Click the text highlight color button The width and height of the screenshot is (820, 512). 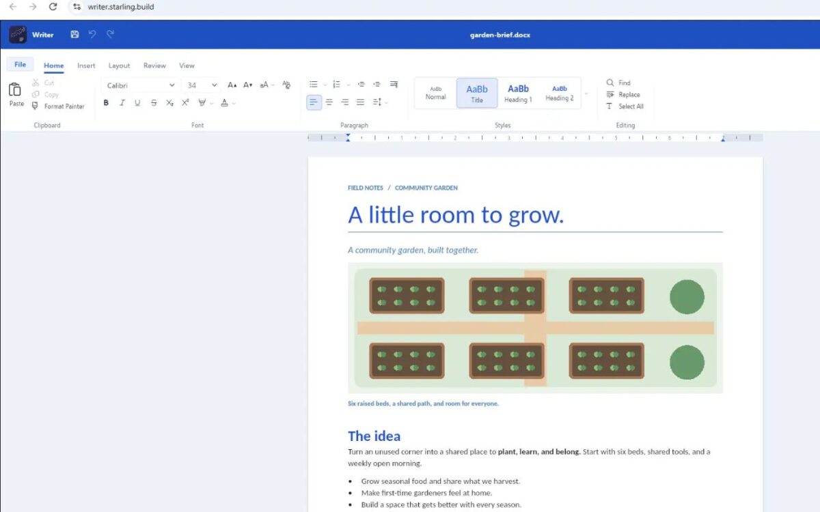[202, 103]
